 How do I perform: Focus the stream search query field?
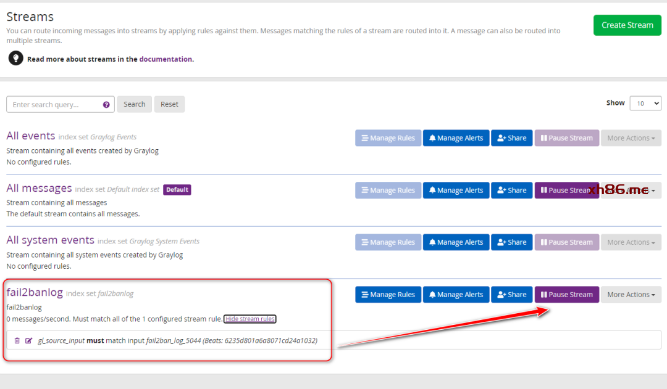coord(54,105)
